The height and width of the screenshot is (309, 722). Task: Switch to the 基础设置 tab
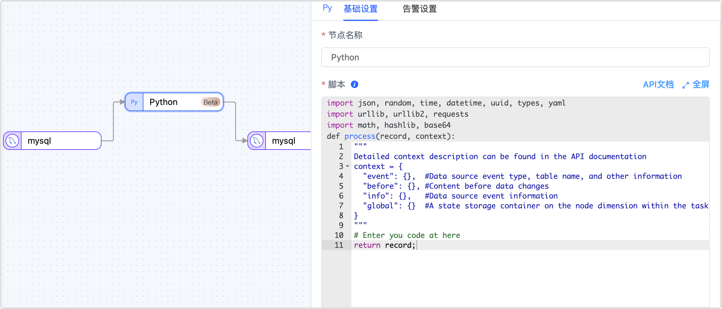point(361,9)
